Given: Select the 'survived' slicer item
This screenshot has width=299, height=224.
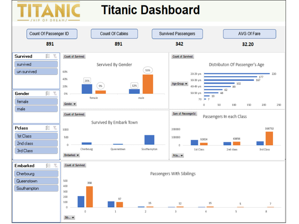Looking at the screenshot, I should (36, 64).
